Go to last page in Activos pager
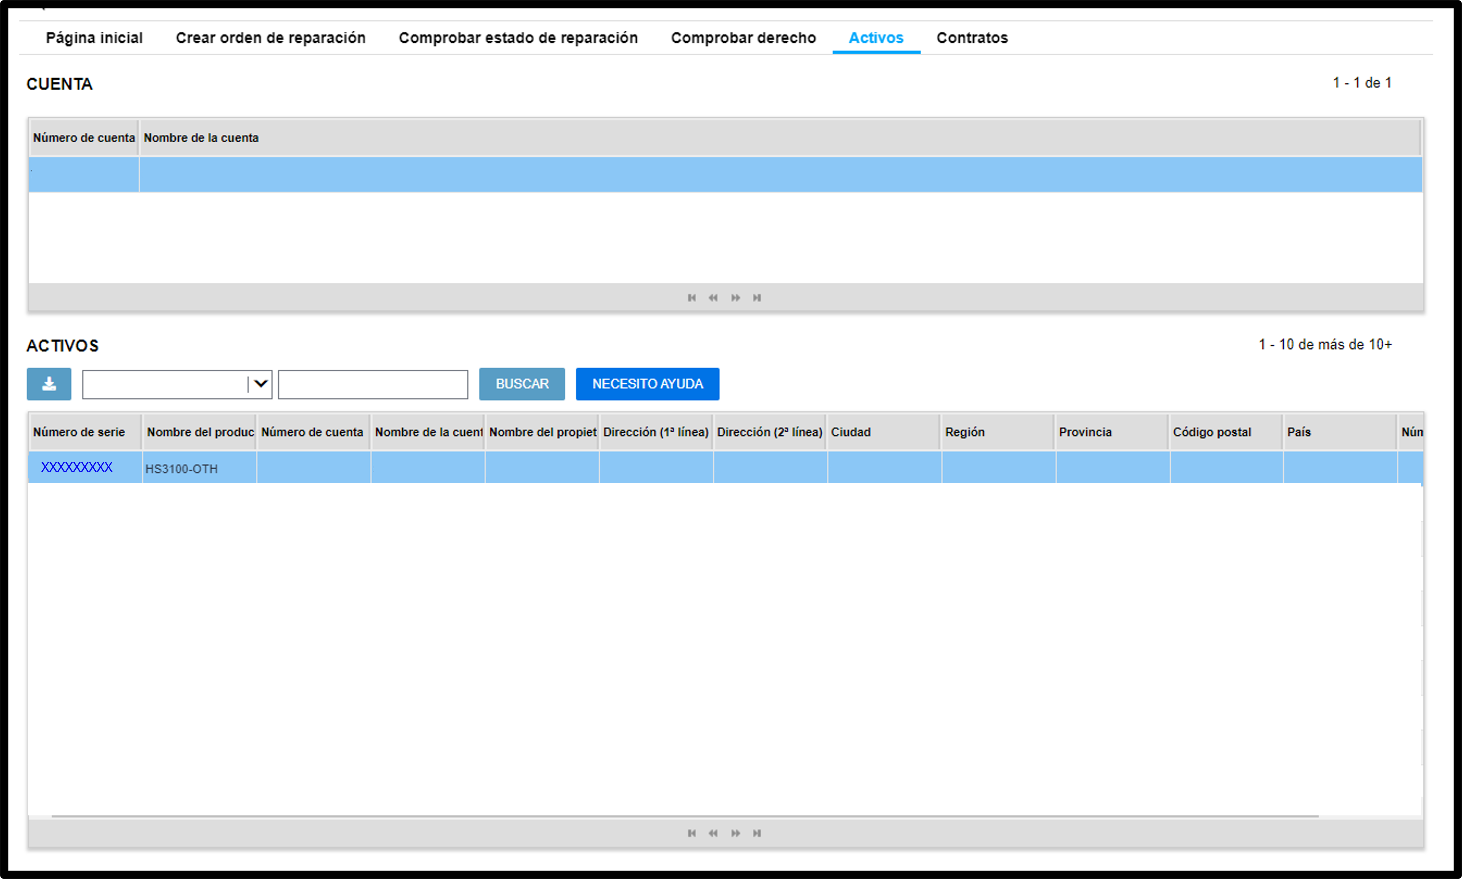 (x=757, y=833)
